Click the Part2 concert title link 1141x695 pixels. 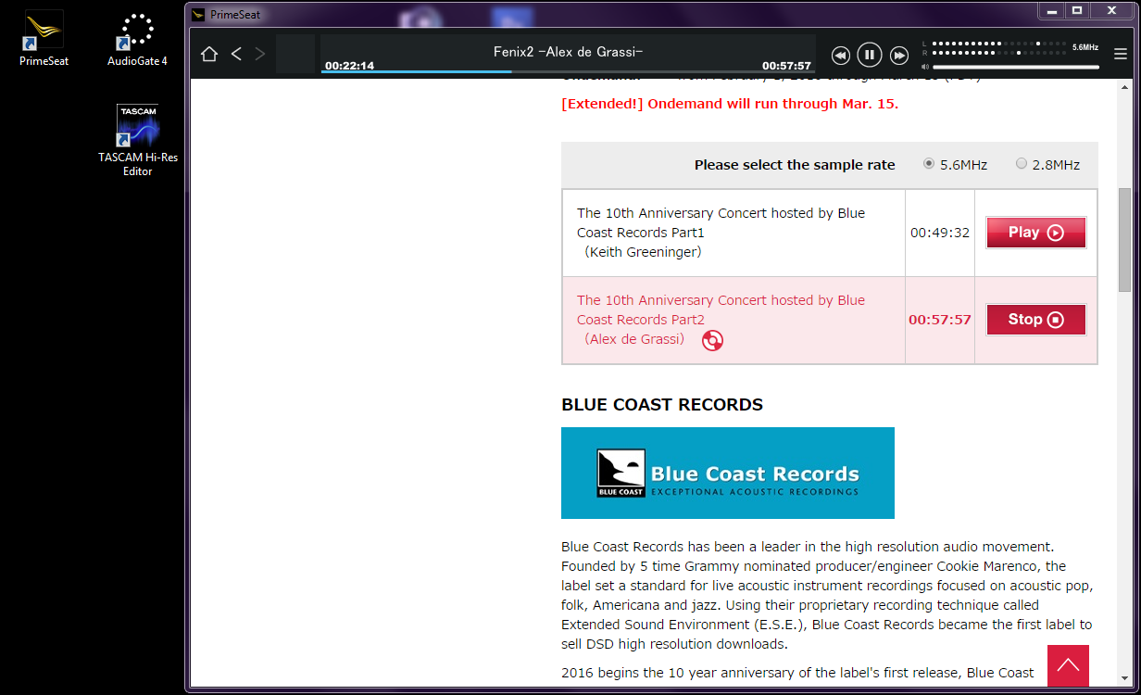point(721,310)
